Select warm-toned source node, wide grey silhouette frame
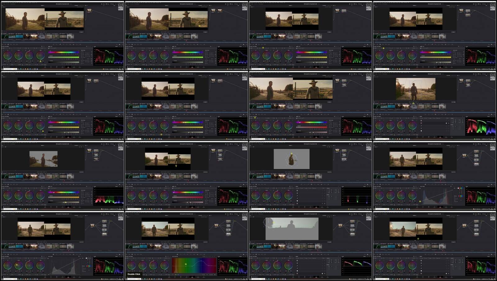The height and width of the screenshot is (281, 497). (341, 225)
